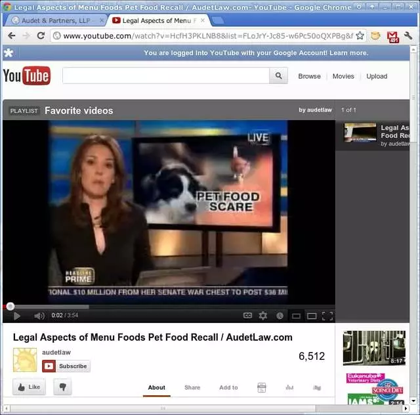Click the browser forward arrow
This screenshot has height=415, width=420.
coord(26,35)
